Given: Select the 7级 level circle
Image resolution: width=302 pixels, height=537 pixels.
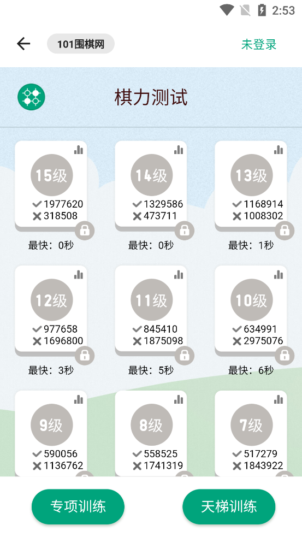Looking at the screenshot, I should point(252,424).
